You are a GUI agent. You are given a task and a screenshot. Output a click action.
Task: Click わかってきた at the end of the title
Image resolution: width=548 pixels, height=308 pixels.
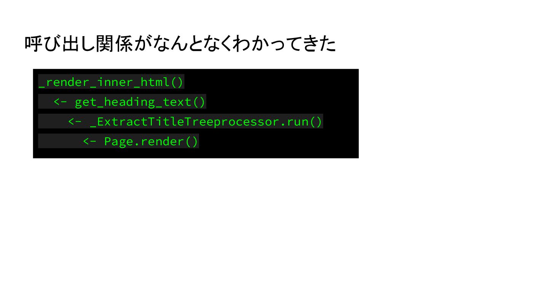click(x=285, y=44)
